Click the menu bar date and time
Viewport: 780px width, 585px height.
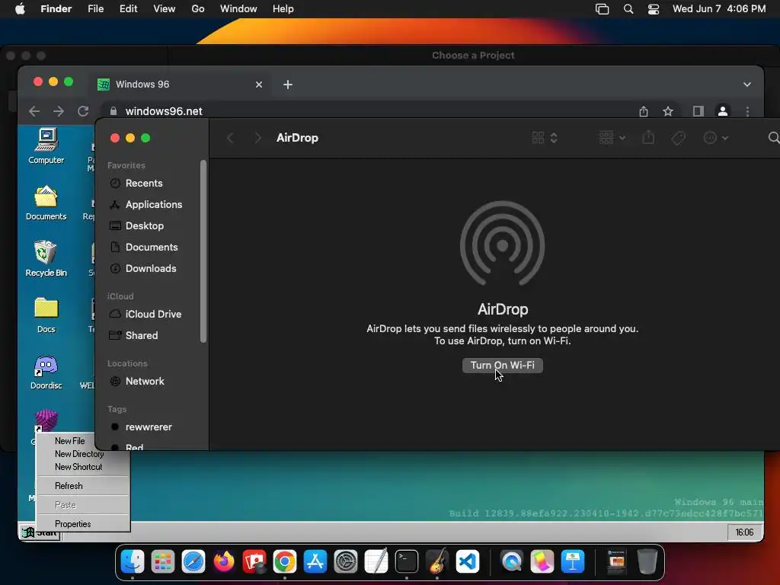click(x=719, y=9)
